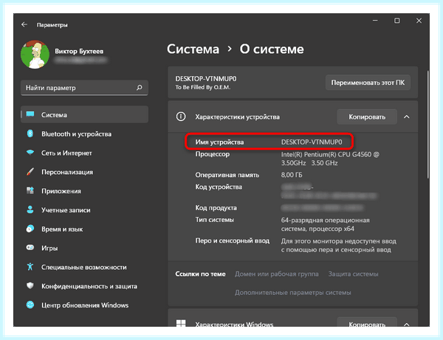Viewport: 443px width, 340px height.
Task: Click the "Имя устройства" label
Action: (x=219, y=142)
